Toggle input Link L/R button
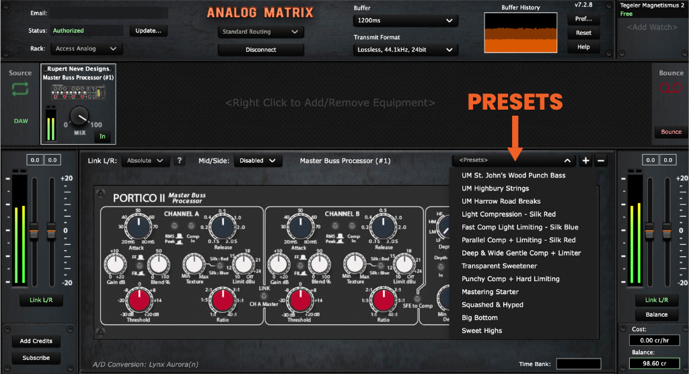Viewport: 689px width, 374px height. coord(41,300)
